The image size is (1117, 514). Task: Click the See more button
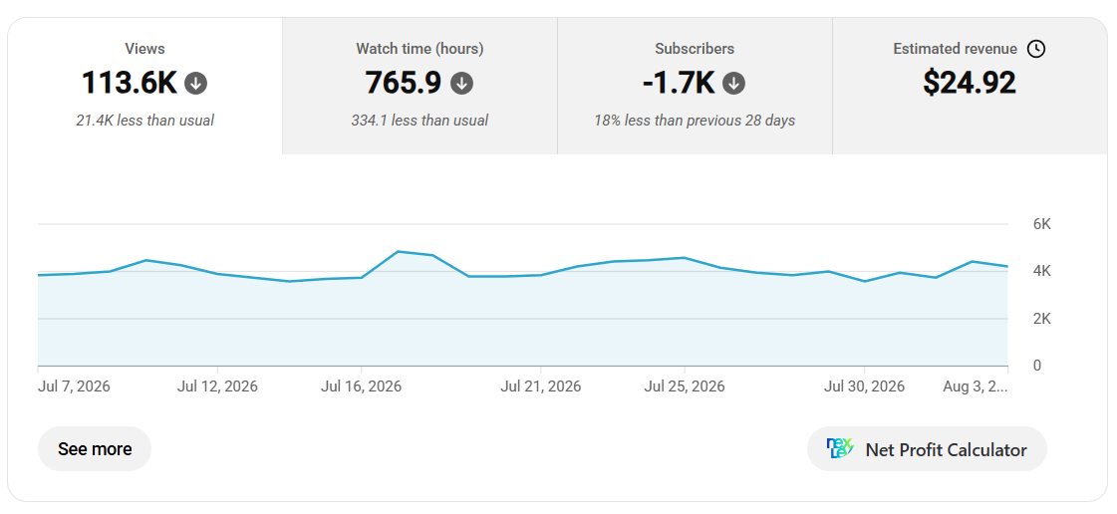pos(95,449)
